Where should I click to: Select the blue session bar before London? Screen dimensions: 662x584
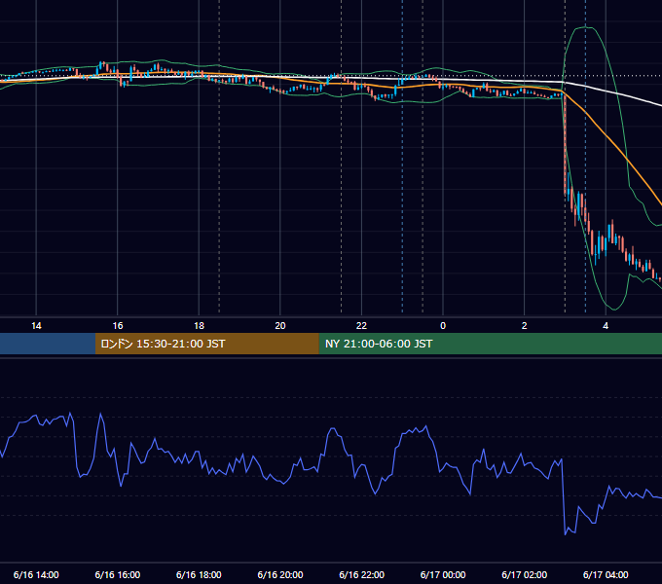point(48,344)
